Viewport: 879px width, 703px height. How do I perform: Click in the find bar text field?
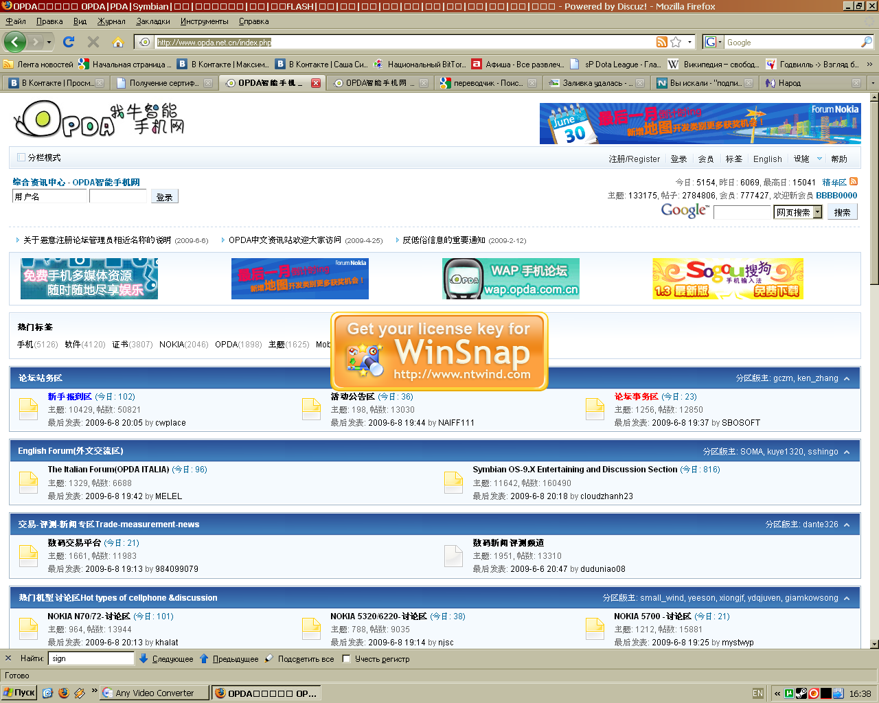click(x=91, y=658)
